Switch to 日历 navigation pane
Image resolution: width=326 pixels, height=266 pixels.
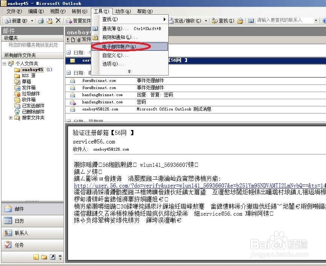pos(32,221)
